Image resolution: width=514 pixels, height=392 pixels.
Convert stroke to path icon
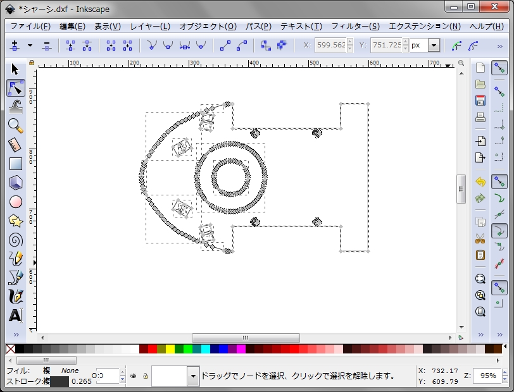(282, 46)
